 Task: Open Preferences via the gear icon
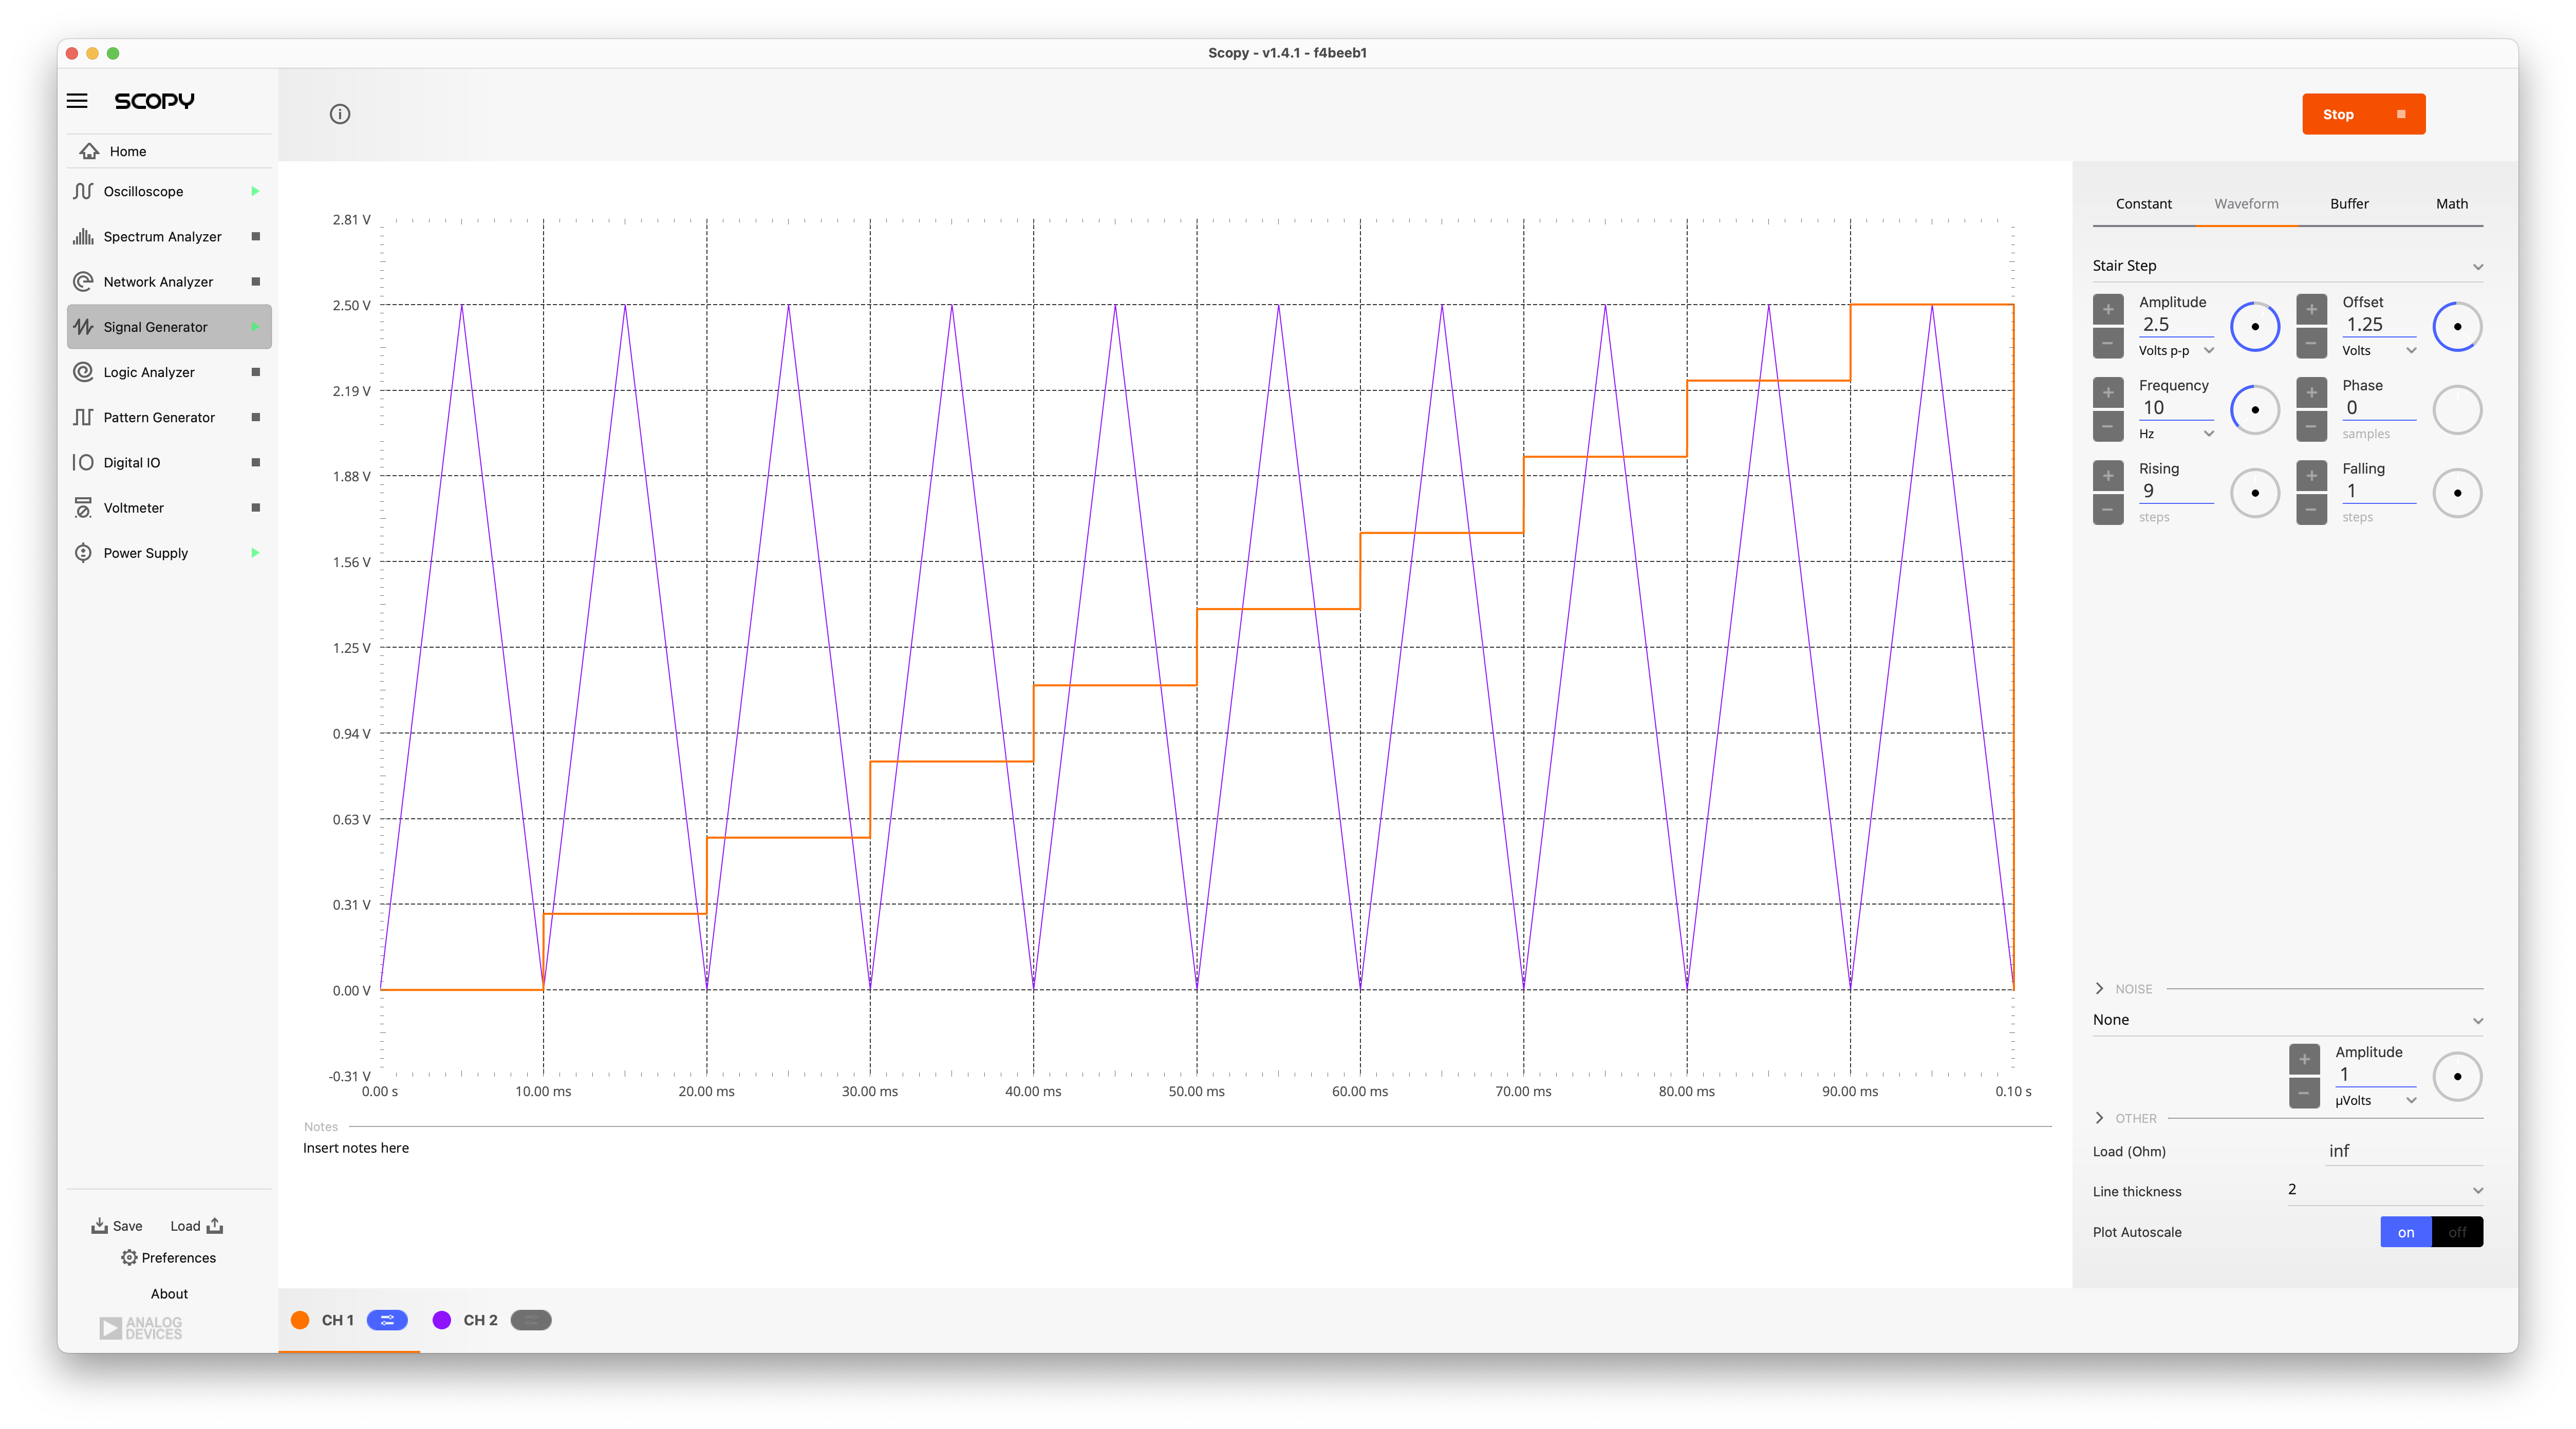[x=129, y=1257]
